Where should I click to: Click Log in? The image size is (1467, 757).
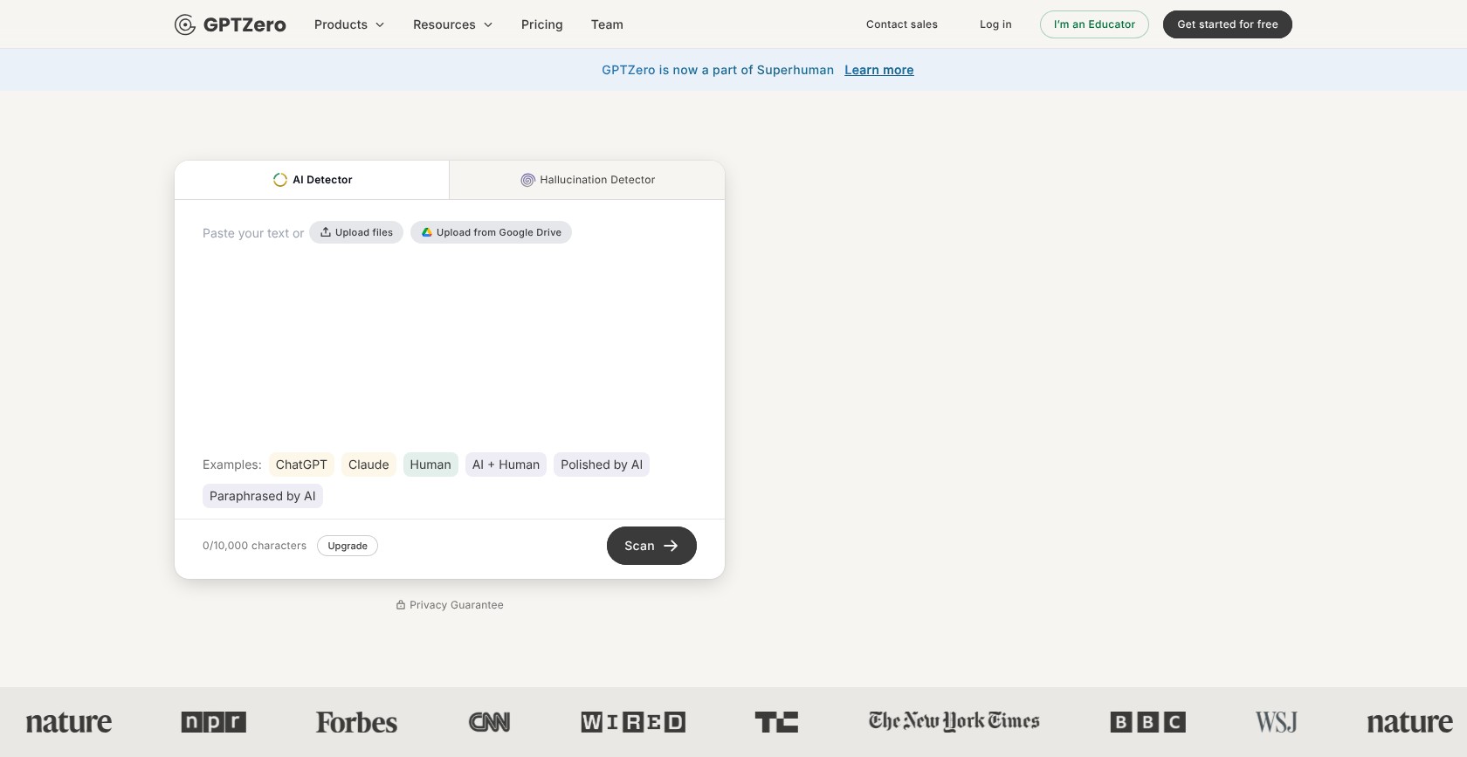tap(995, 24)
